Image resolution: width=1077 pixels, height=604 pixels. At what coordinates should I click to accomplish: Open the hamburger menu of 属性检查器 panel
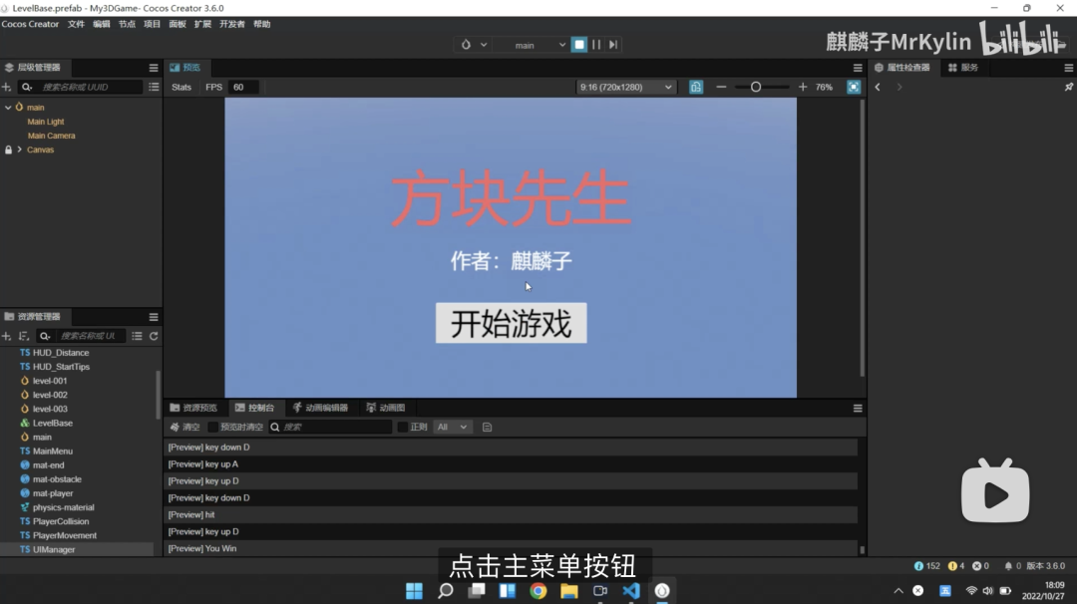coord(1067,67)
